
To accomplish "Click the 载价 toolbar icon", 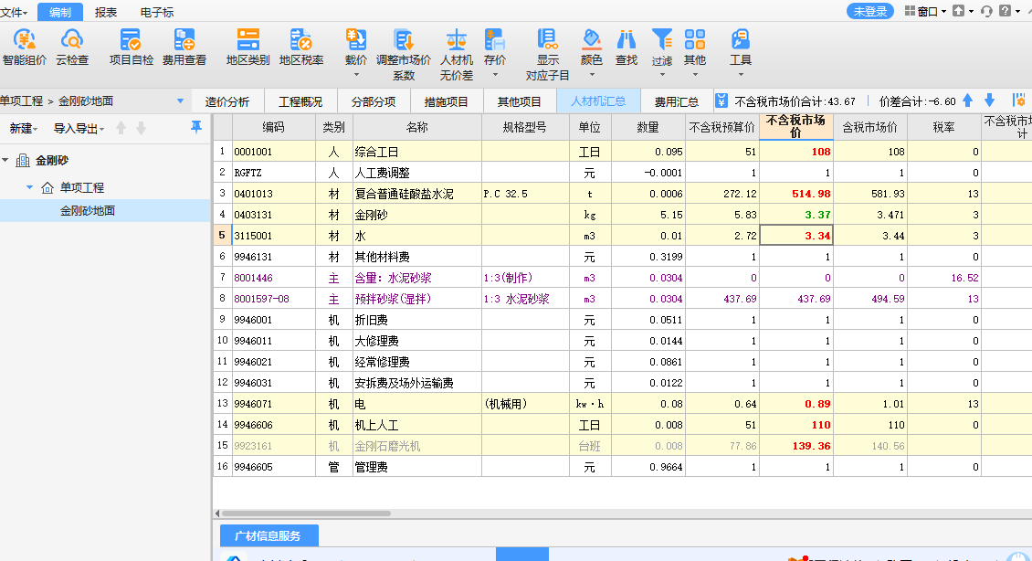I will tap(356, 39).
